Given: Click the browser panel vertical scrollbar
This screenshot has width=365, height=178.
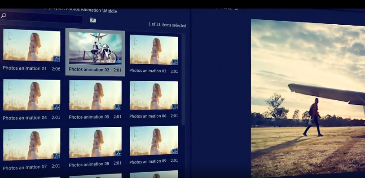Looking at the screenshot, I should tap(183, 80).
